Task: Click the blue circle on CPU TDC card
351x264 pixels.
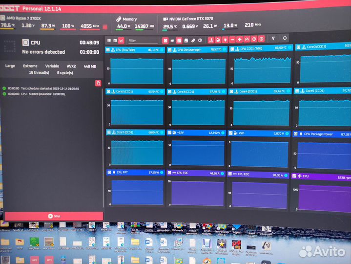Action: 222,173
